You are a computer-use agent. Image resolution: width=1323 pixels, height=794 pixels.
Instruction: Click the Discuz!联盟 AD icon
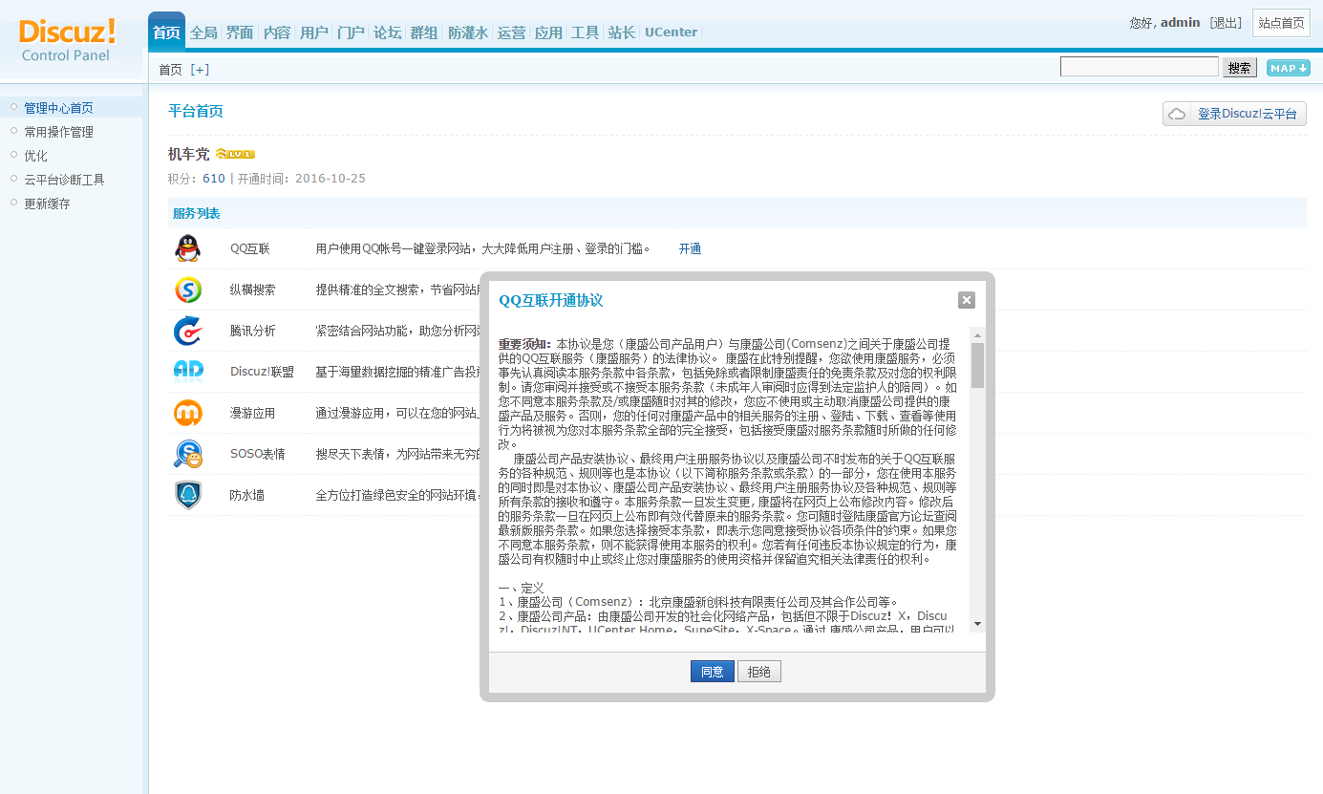click(x=188, y=371)
